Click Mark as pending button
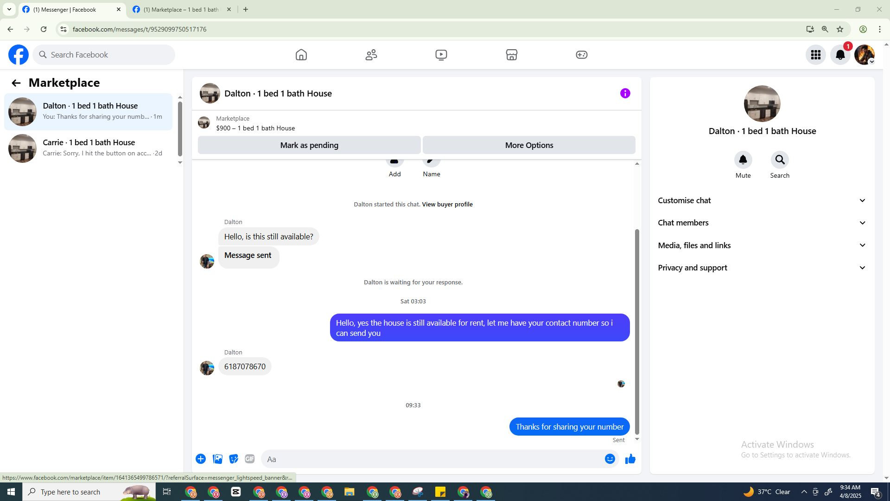 (309, 145)
